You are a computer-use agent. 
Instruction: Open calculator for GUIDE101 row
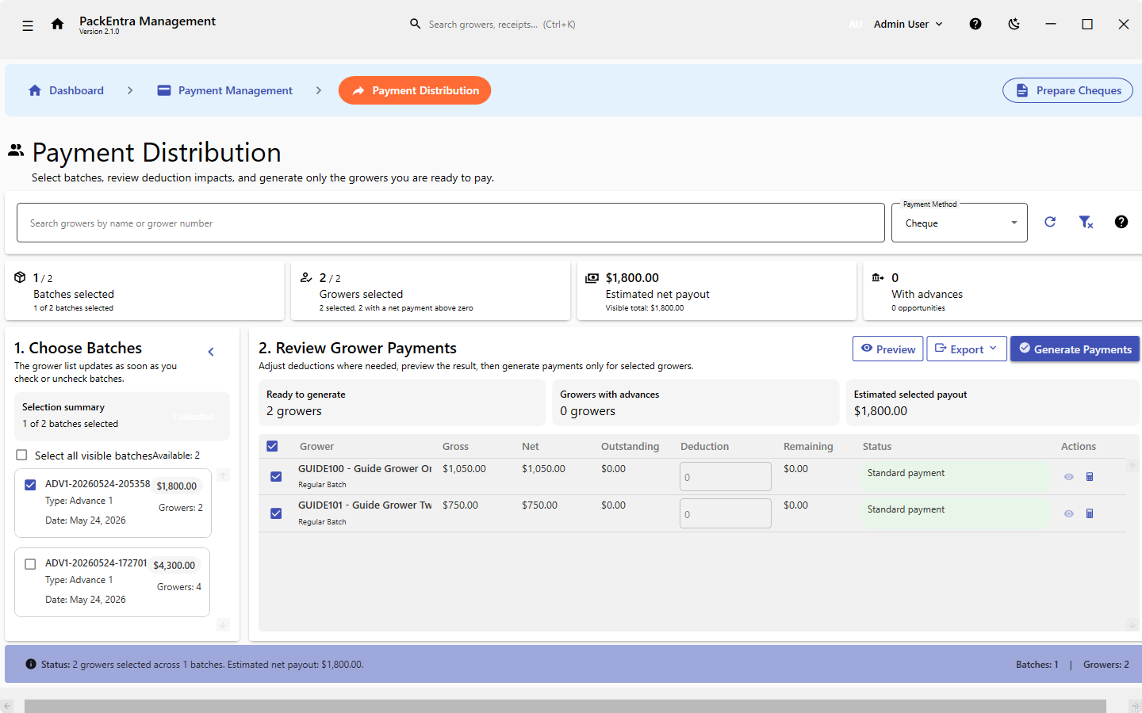coord(1090,513)
